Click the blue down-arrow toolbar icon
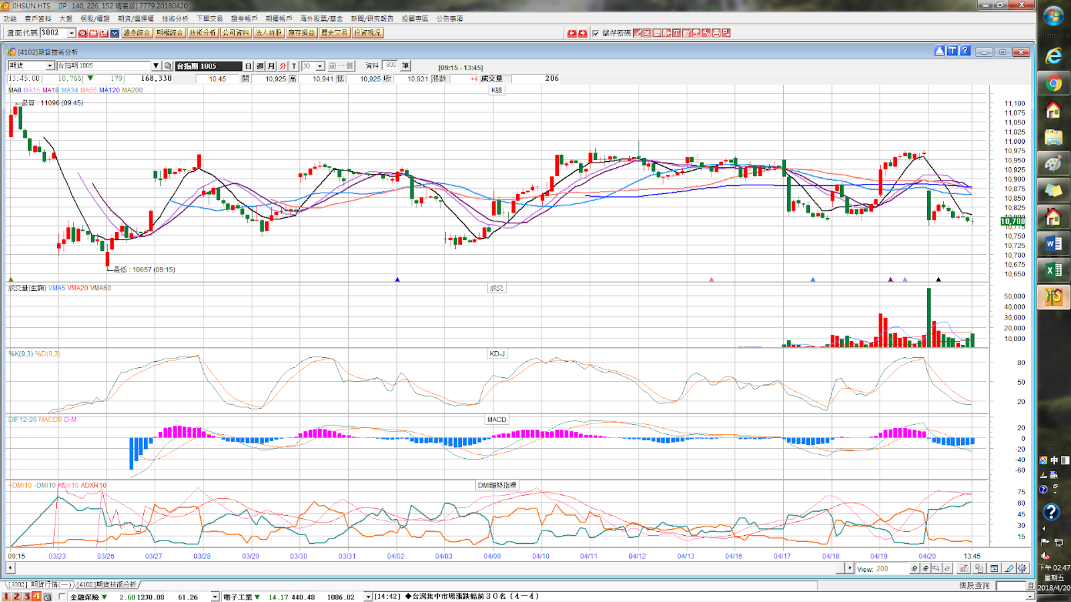Viewport: 1071px width, 602px height. (114, 33)
